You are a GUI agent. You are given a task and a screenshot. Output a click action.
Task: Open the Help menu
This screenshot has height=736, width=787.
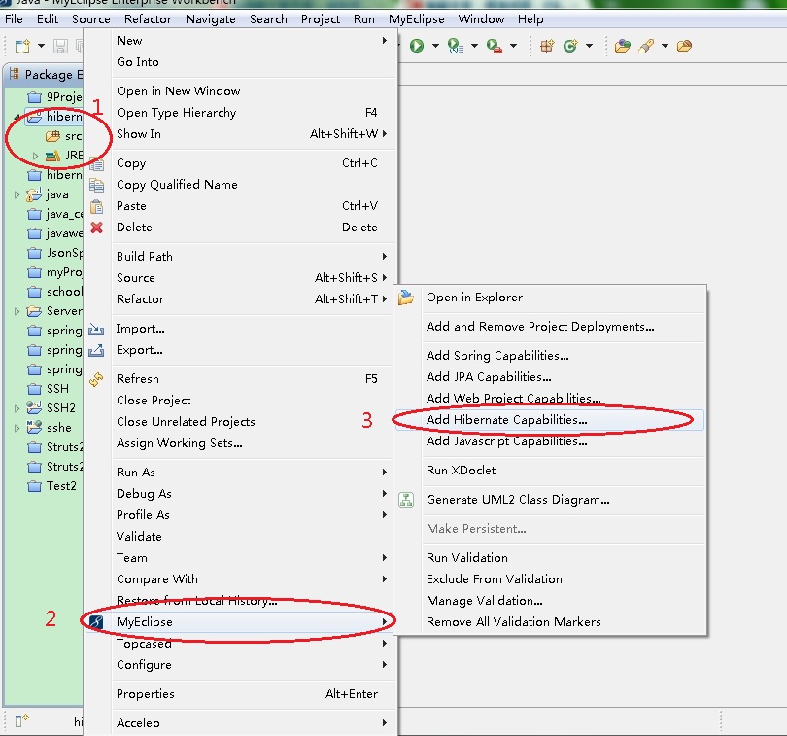coord(530,19)
